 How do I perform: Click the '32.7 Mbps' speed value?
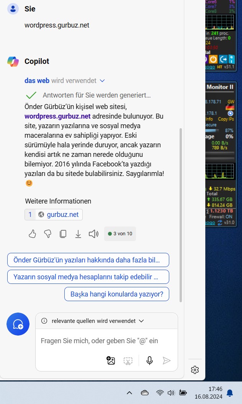coord(224,189)
